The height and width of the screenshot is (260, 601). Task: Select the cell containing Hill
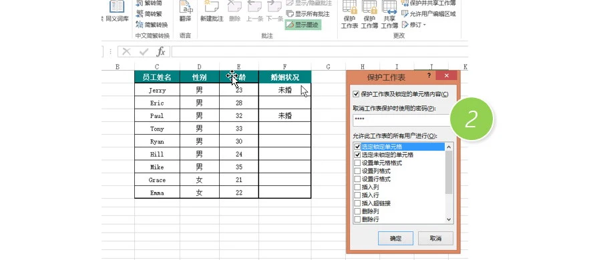tap(157, 154)
